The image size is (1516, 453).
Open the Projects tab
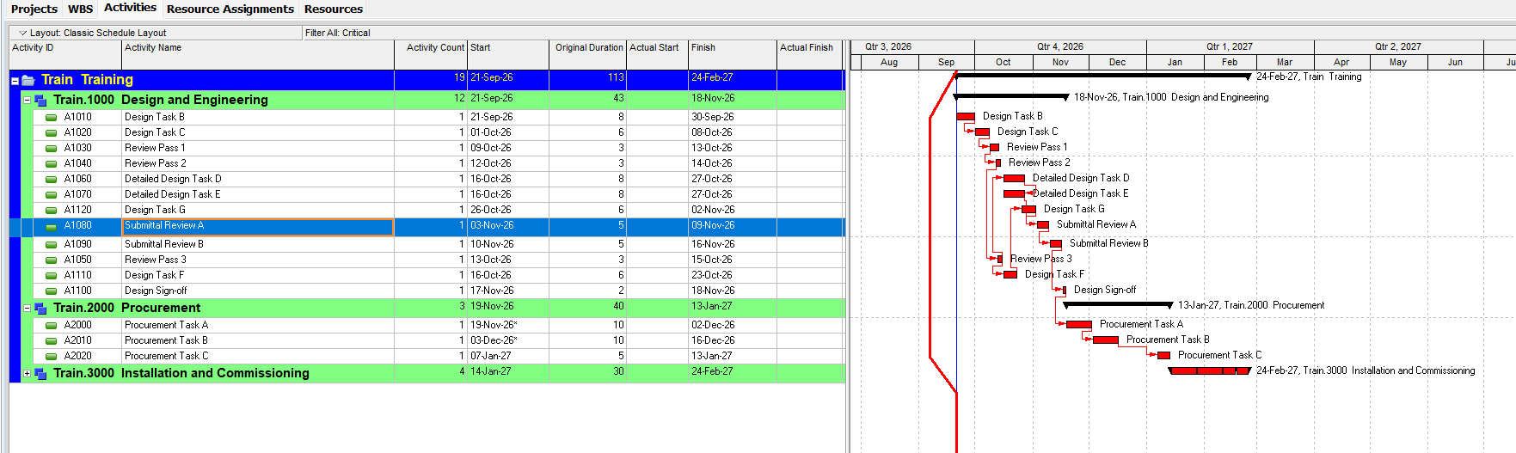(x=34, y=9)
